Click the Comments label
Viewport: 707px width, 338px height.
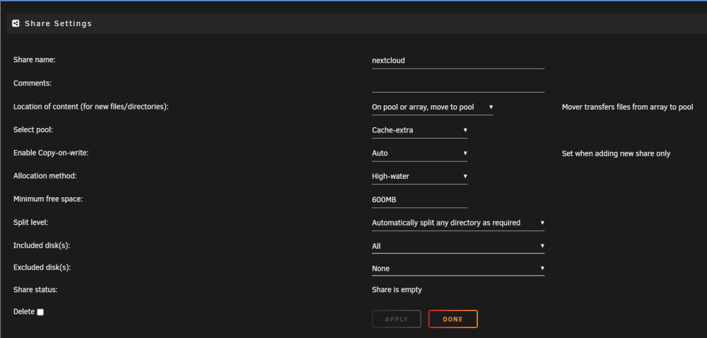point(33,83)
